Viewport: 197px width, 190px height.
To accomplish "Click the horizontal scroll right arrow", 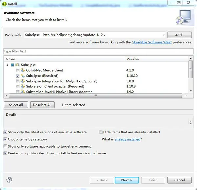I will 186,95.
